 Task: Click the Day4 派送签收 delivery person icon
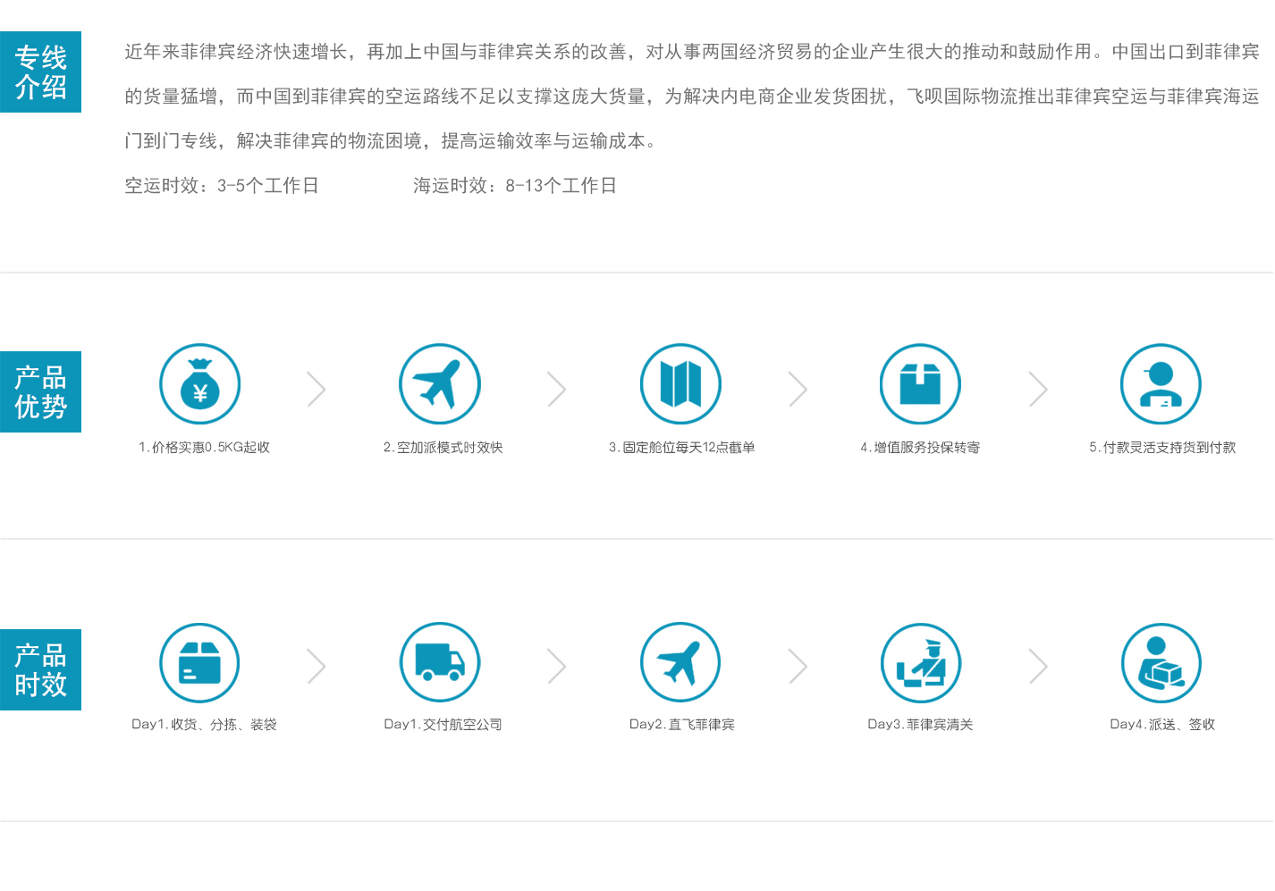[1161, 663]
